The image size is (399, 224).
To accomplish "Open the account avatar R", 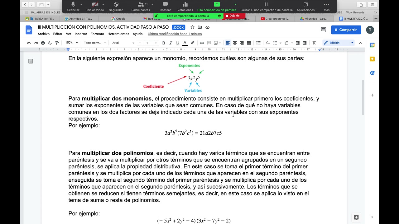I will (x=370, y=30).
